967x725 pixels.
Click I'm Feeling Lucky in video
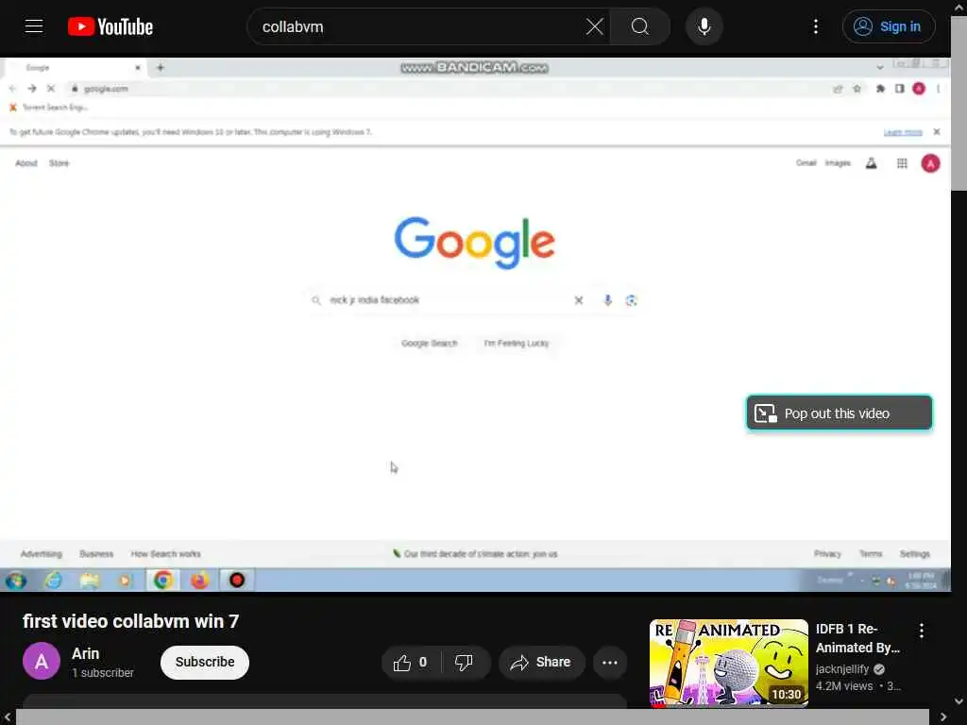coord(517,344)
